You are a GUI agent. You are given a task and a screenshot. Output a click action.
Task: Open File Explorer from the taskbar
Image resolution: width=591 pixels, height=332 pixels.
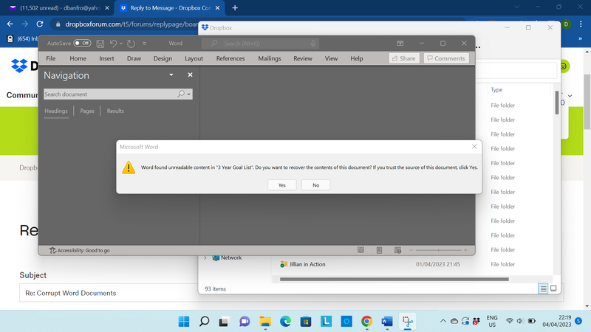265,322
